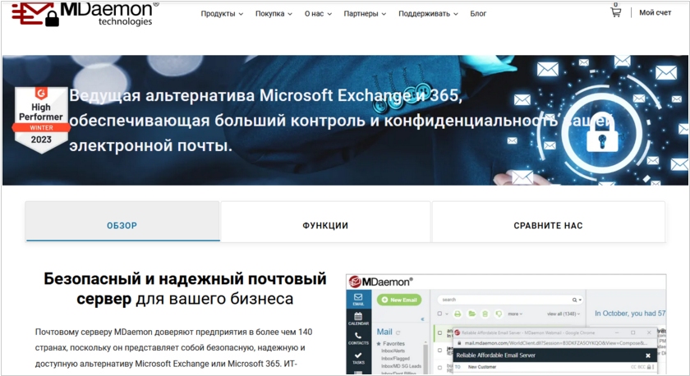Open the Мой счет account link
This screenshot has width=690, height=376.
tap(655, 13)
